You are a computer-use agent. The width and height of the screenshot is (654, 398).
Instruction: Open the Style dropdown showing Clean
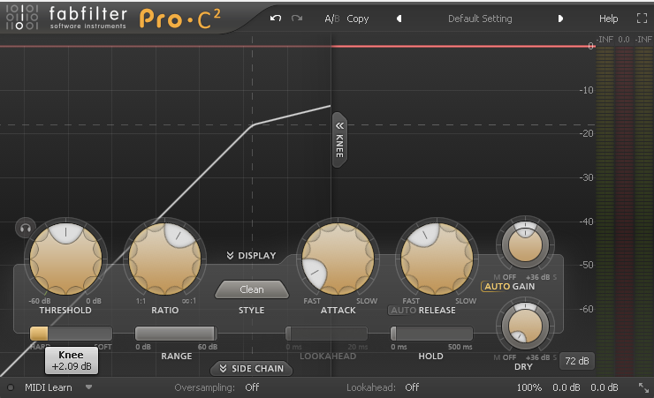tap(252, 289)
